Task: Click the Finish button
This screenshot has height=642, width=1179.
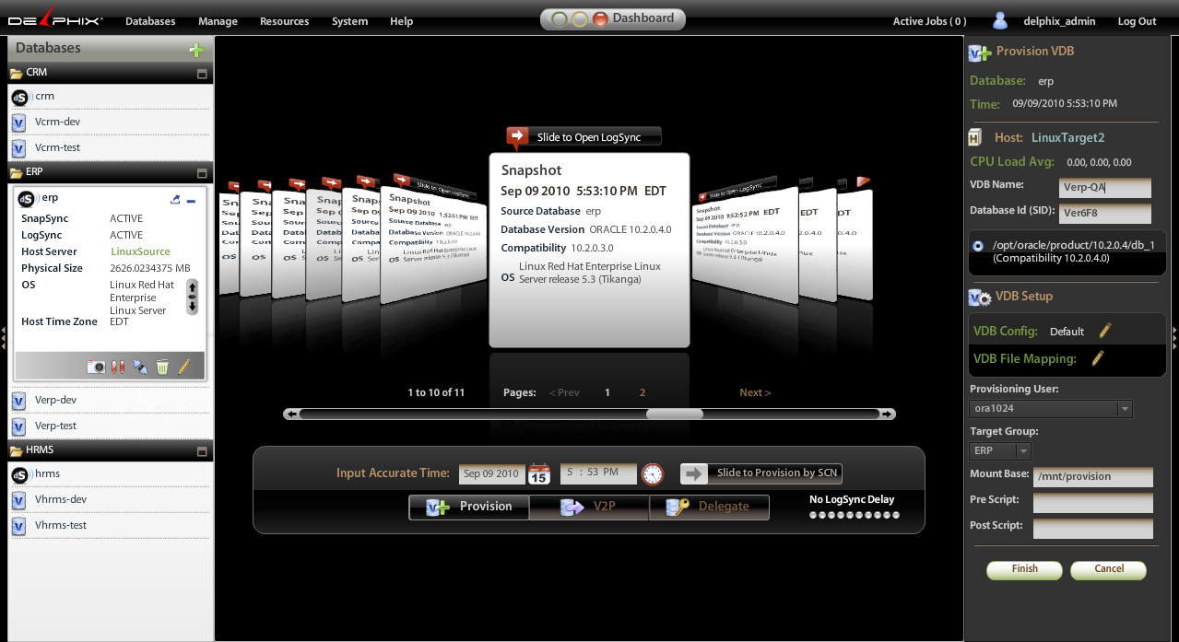Action: (1024, 570)
